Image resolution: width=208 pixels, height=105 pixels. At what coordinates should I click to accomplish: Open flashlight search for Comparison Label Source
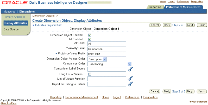(130, 69)
